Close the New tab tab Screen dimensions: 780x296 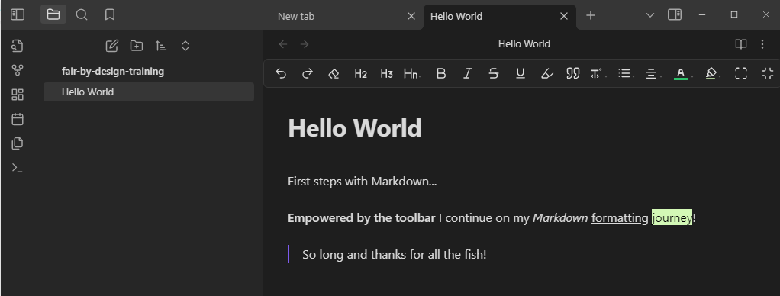pyautogui.click(x=411, y=17)
